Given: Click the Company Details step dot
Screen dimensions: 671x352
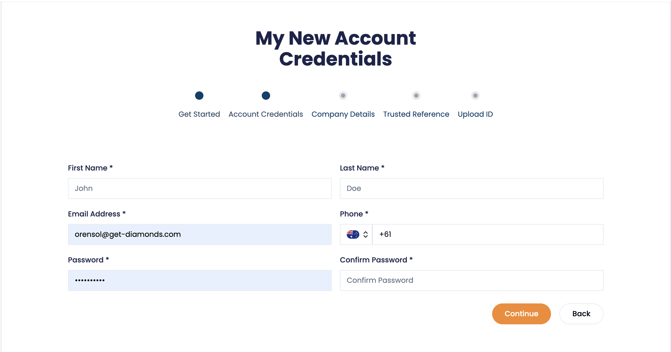Looking at the screenshot, I should click(x=343, y=96).
